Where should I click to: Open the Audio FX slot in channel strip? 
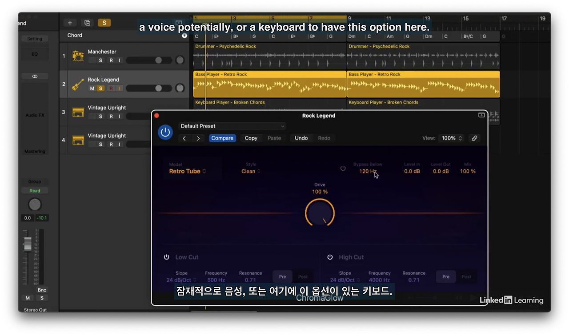(35, 115)
